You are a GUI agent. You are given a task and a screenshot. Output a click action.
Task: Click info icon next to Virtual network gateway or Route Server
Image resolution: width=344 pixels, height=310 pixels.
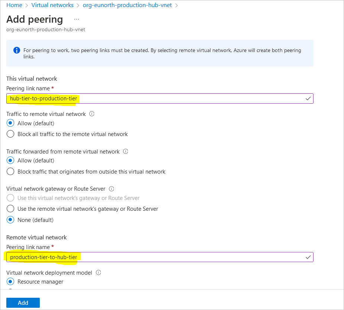(112, 188)
